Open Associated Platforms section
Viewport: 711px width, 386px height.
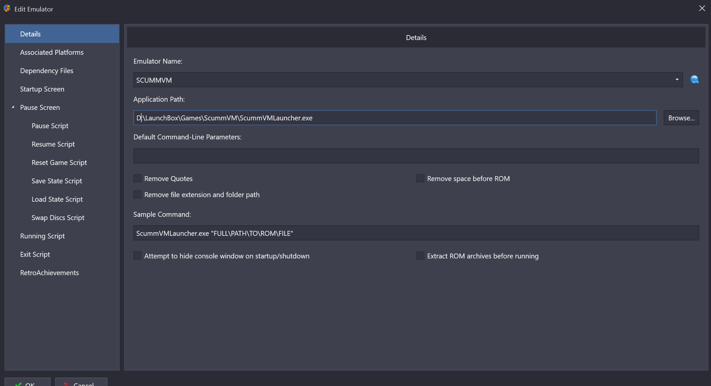62,52
